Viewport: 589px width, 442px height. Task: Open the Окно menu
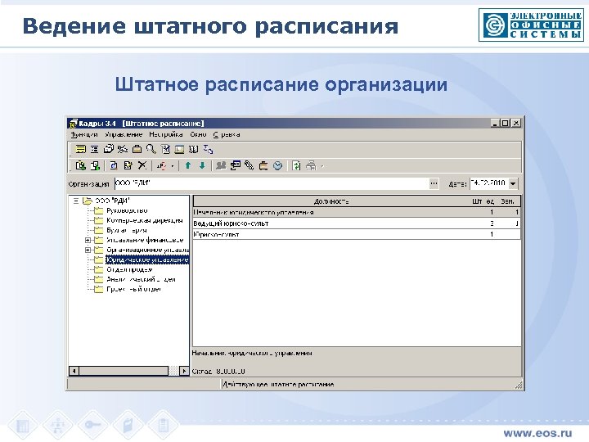(x=198, y=134)
